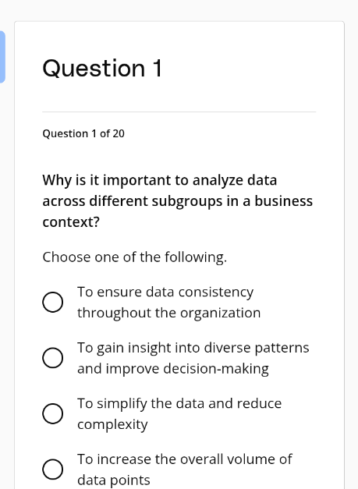Click the word 'context?' in the question
Screen dimensions: 358x489
[x=71, y=222]
